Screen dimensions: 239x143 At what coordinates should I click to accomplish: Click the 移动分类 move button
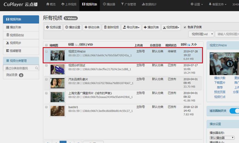92,27
